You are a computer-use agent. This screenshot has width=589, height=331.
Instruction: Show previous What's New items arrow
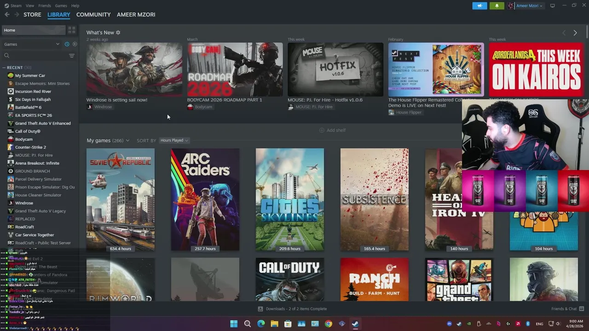point(564,33)
